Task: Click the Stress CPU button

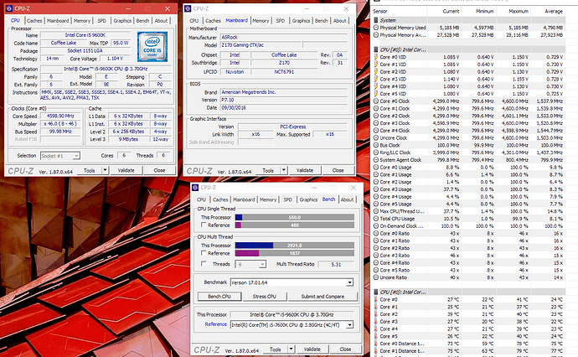Action: [265, 297]
